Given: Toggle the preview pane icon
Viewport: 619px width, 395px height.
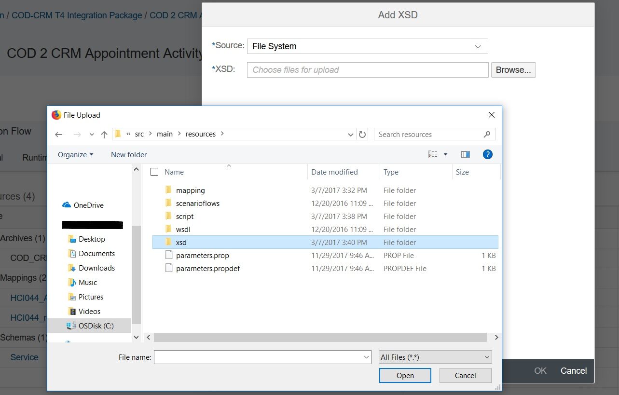Looking at the screenshot, I should [465, 154].
